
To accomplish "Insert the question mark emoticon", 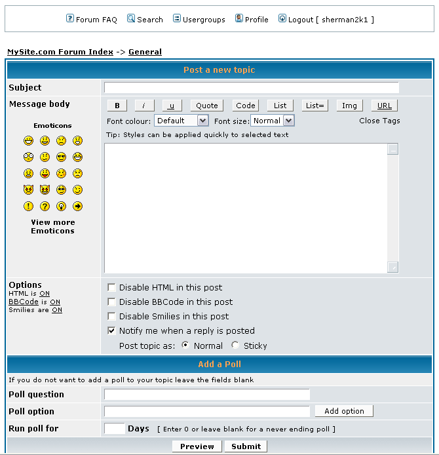I will click(x=45, y=207).
